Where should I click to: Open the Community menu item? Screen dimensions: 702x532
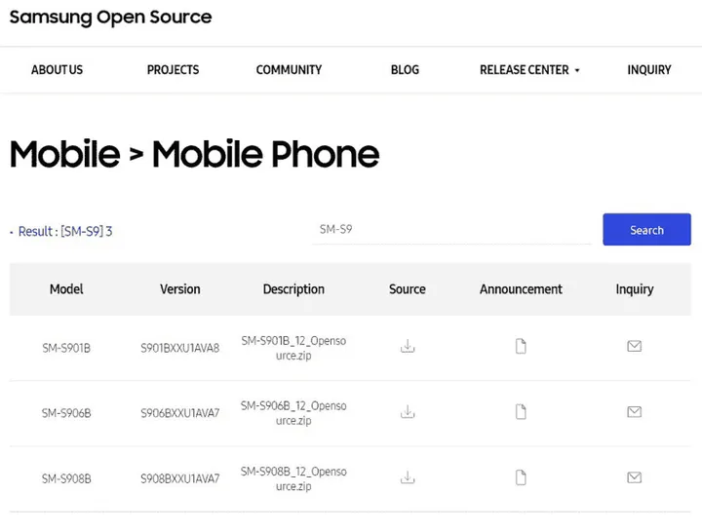(x=289, y=70)
